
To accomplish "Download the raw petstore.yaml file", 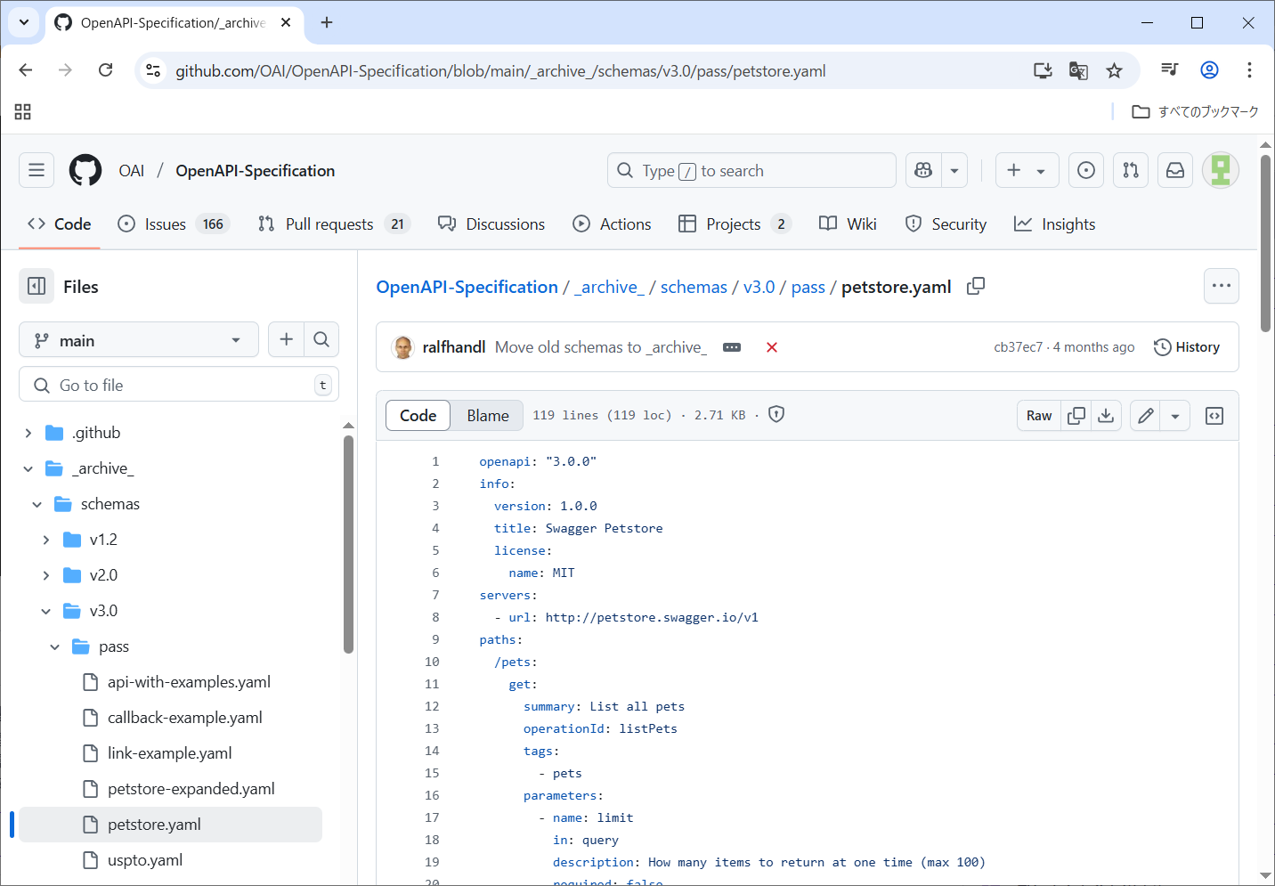I will pyautogui.click(x=1106, y=416).
